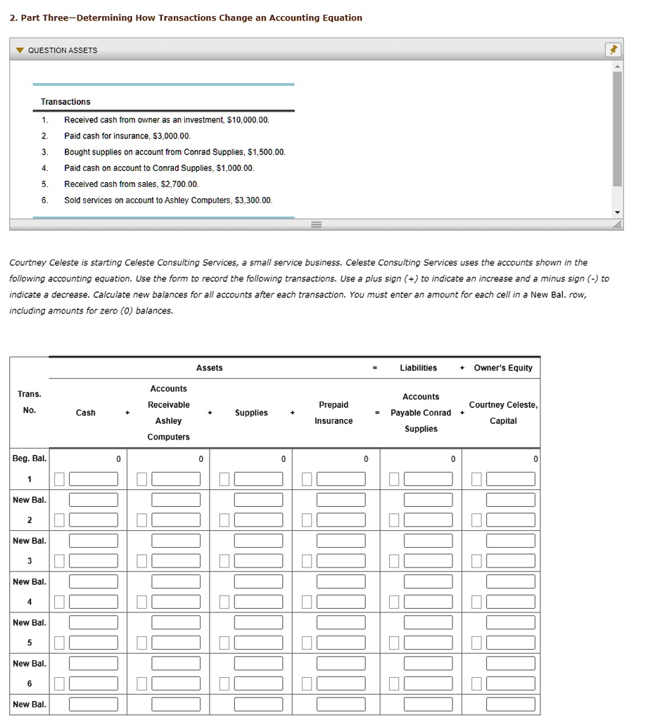Collapse the Question Assets panel triangle
This screenshot has height=720, width=648.
pos(20,51)
